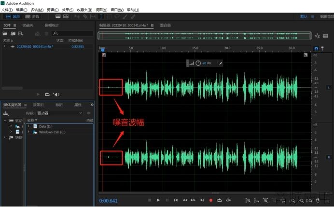334x207 pixels.
Task: Click the playhead marker on timeline
Action: (103, 50)
